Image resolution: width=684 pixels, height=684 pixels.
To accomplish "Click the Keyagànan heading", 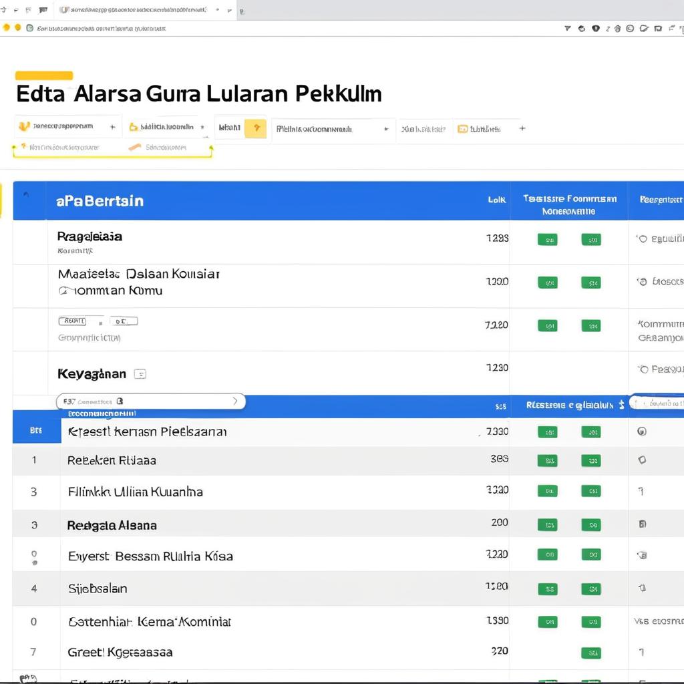I will coord(92,374).
